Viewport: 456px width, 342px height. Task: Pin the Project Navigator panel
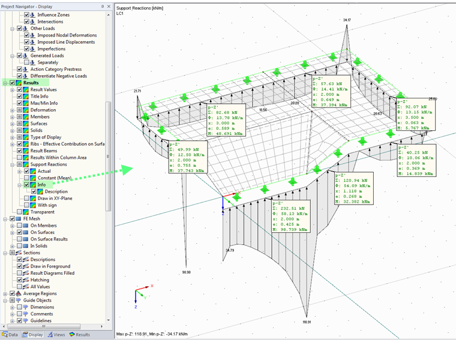(x=102, y=6)
